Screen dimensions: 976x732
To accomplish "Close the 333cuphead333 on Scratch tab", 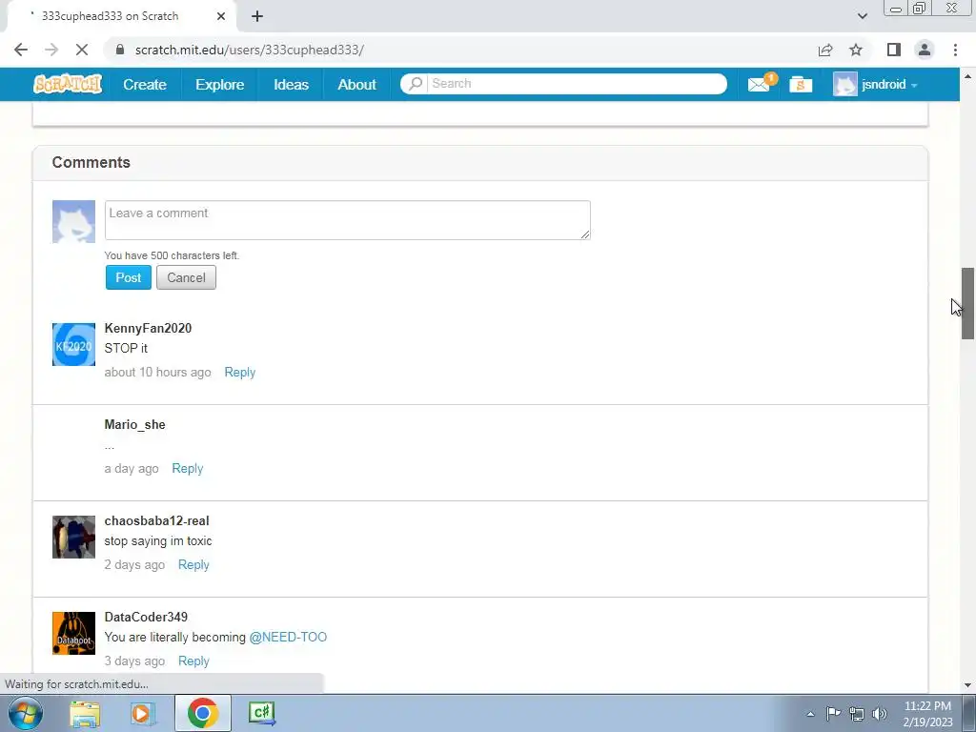I will pyautogui.click(x=221, y=16).
